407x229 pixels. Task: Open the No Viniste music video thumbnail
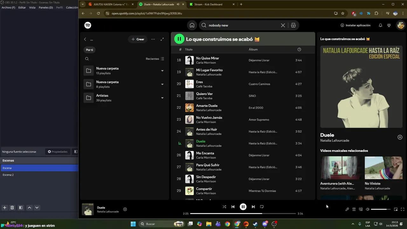tap(383, 168)
